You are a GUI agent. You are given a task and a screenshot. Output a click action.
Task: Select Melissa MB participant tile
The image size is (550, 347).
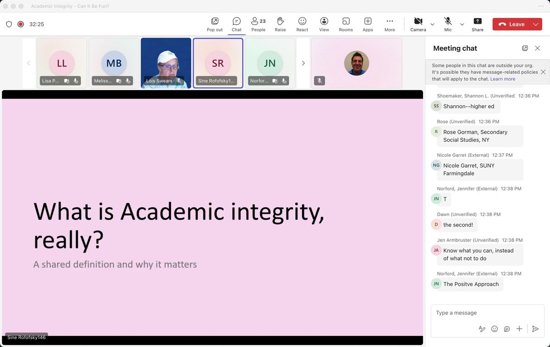114,63
